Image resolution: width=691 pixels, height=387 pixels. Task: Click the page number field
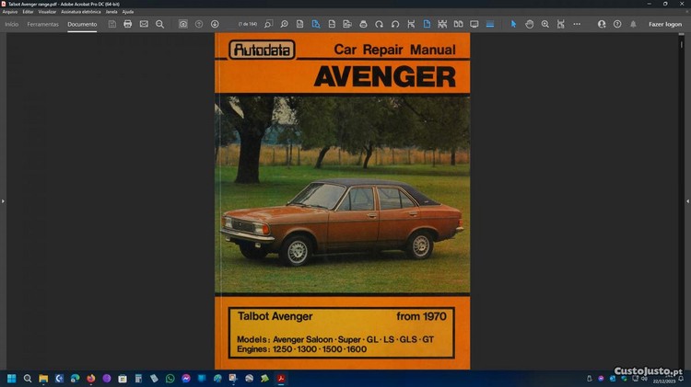click(x=248, y=24)
